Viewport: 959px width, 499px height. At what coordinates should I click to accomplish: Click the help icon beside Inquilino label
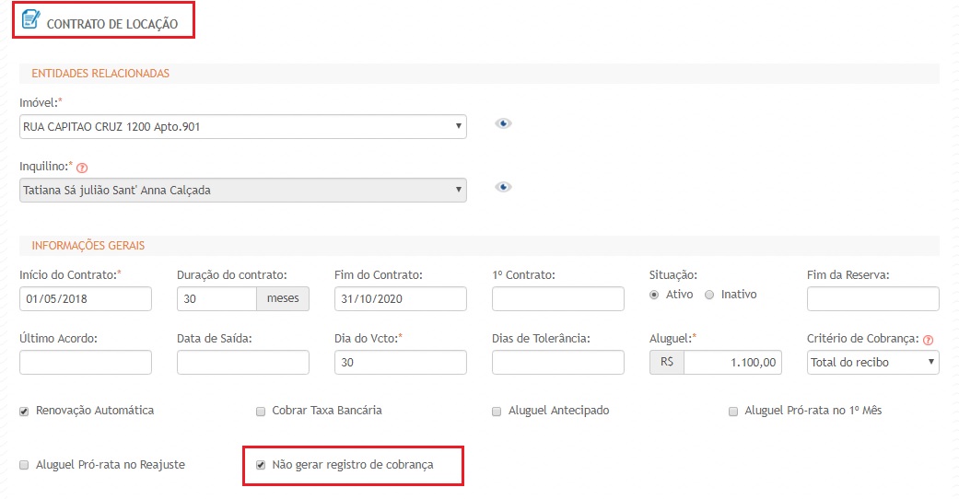point(82,168)
